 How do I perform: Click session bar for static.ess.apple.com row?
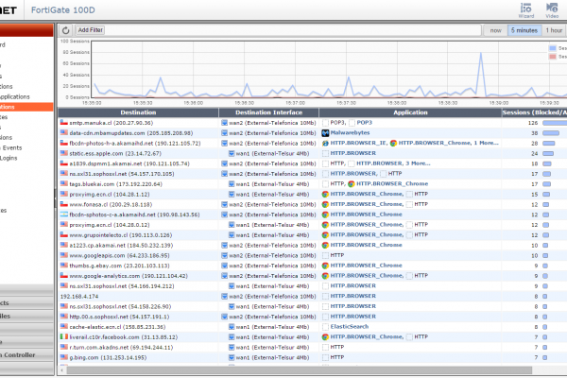pyautogui.click(x=548, y=153)
